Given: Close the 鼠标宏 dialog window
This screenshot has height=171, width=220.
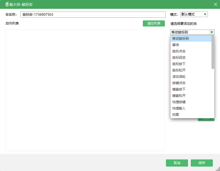Looking at the screenshot, I should coord(216,4).
